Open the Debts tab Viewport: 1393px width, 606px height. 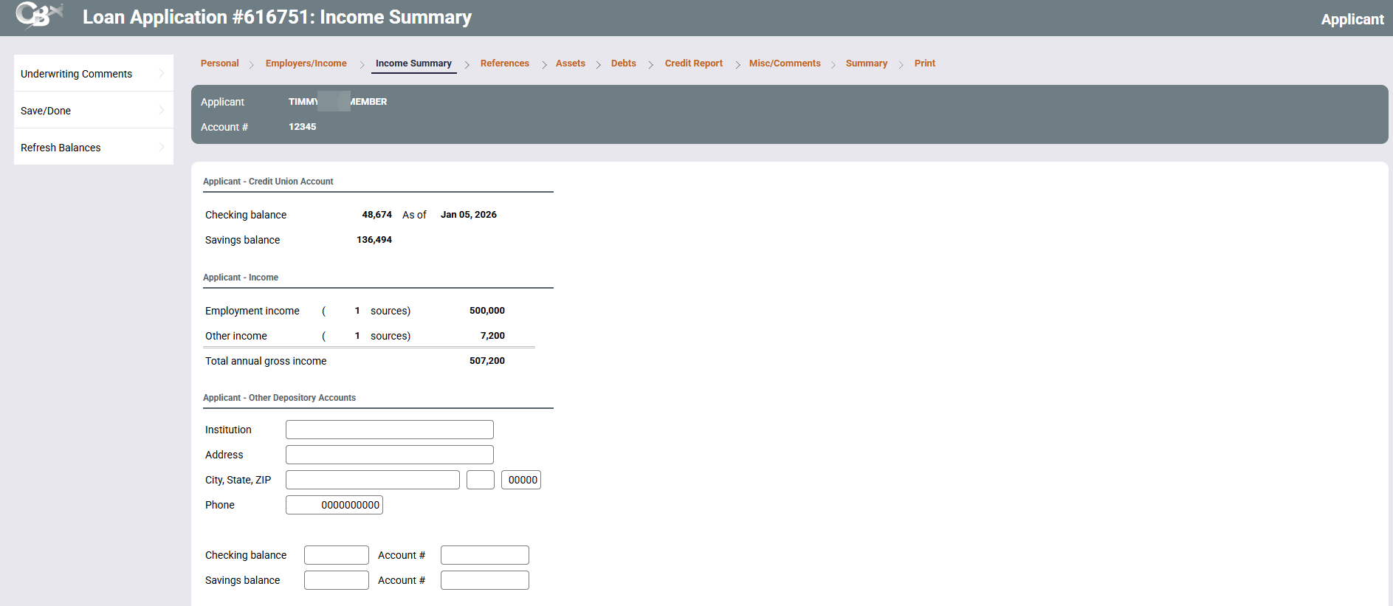(x=623, y=63)
